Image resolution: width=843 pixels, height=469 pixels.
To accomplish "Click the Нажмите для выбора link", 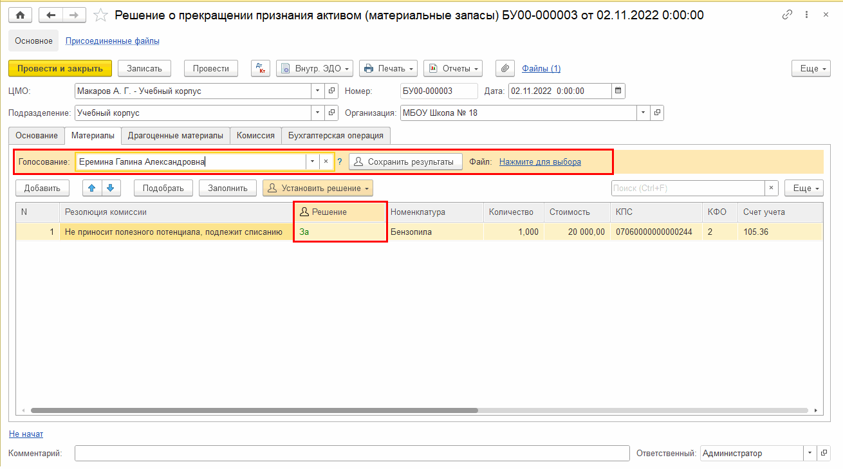I will tap(540, 162).
